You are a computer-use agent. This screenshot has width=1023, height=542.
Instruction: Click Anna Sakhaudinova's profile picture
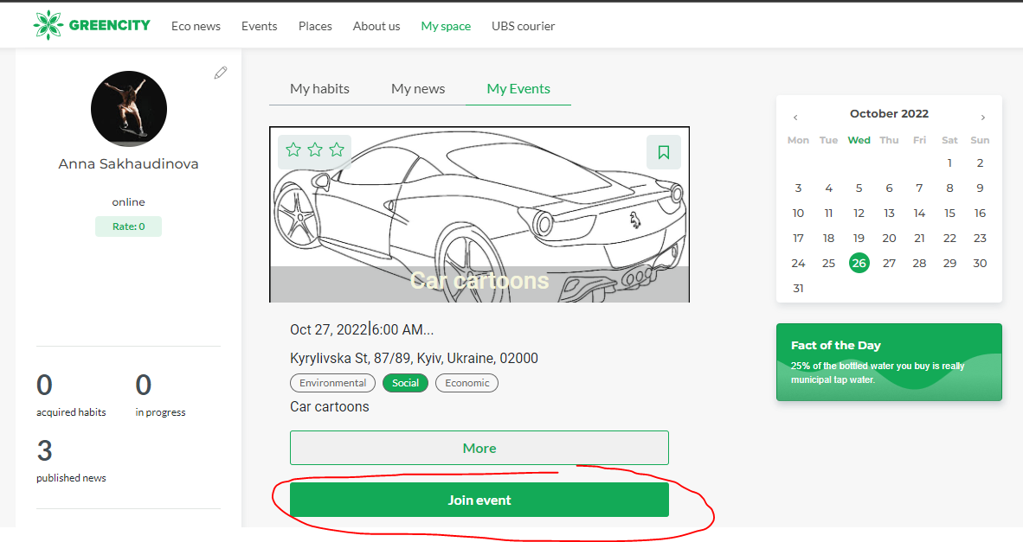[x=128, y=109]
